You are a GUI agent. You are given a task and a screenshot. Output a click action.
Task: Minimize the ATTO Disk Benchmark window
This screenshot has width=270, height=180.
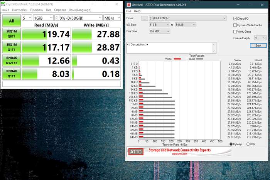[x=238, y=5]
